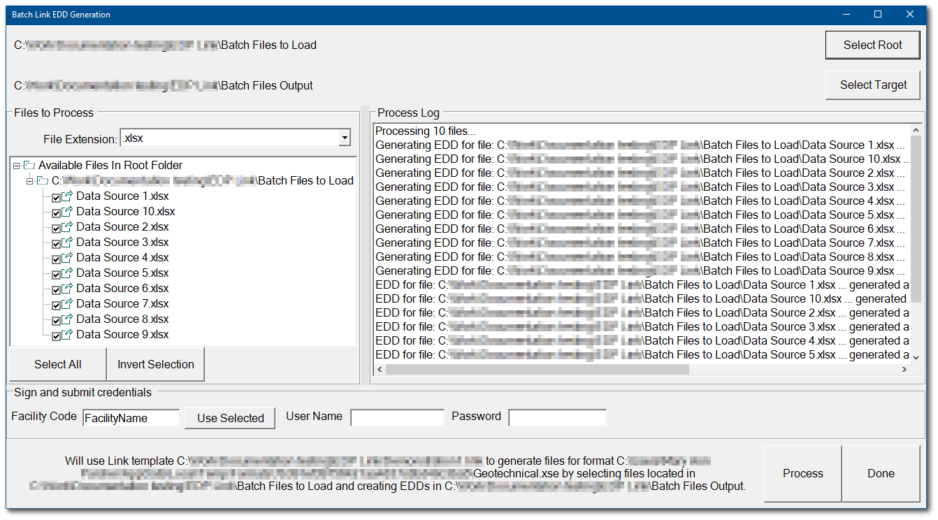Click the Done button
Screen dimensions: 938x520
881,473
